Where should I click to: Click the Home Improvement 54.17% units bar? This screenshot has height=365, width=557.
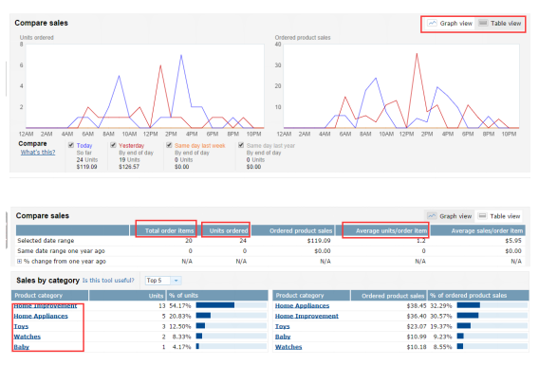(231, 305)
